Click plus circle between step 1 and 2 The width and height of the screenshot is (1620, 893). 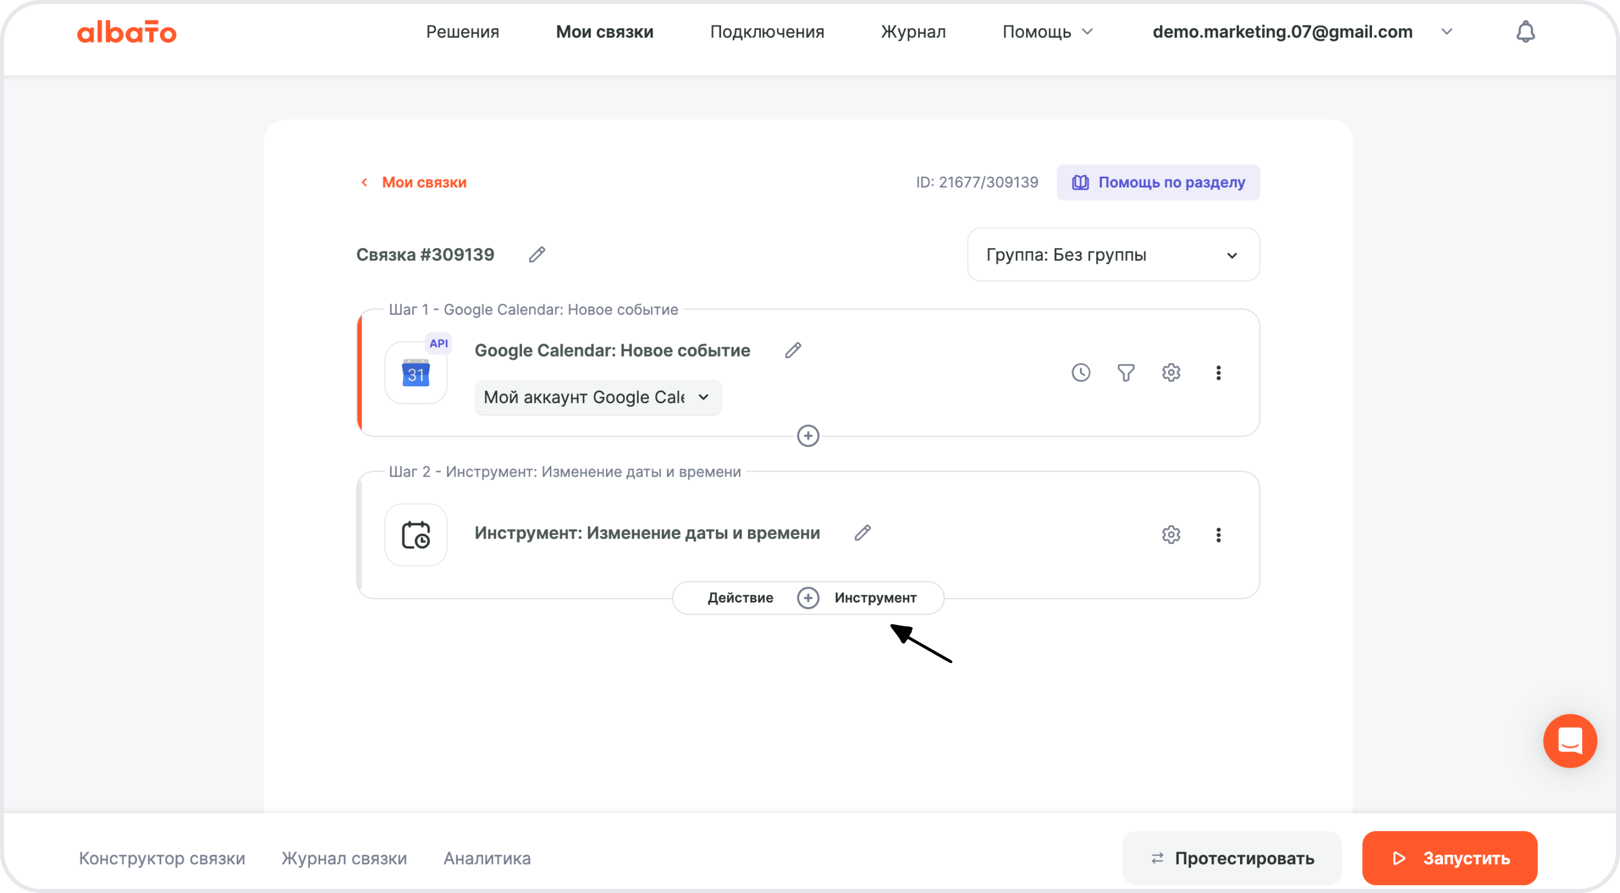[807, 435]
